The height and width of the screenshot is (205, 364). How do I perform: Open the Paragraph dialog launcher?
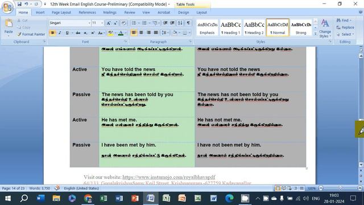tap(190, 42)
